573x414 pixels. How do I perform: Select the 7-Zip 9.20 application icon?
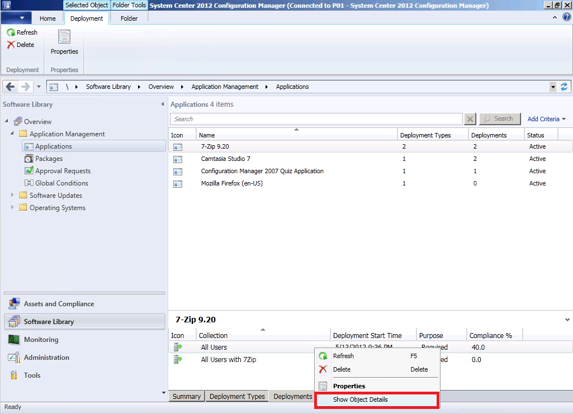coord(178,147)
